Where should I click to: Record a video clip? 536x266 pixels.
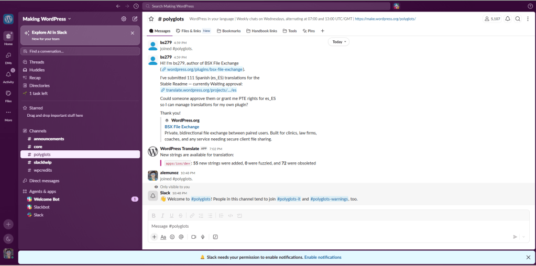tap(194, 237)
